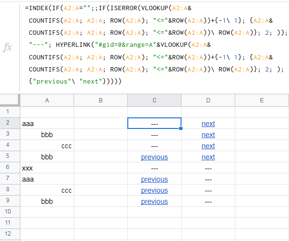Select row 11 header
Screen dimensions: 289x241
pos(10,223)
